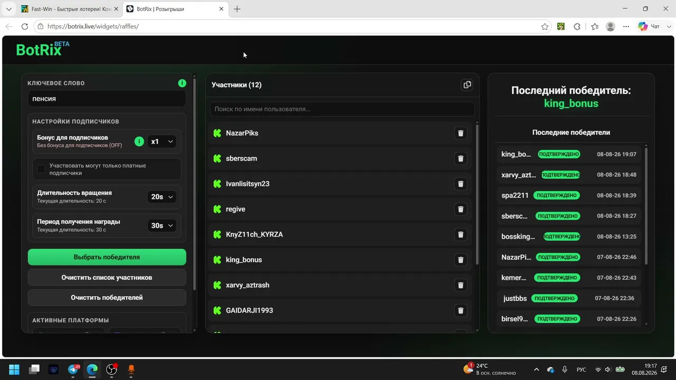Remove GAIDARJI1993 with the trash icon
Viewport: 676px width, 380px height.
coord(461,310)
